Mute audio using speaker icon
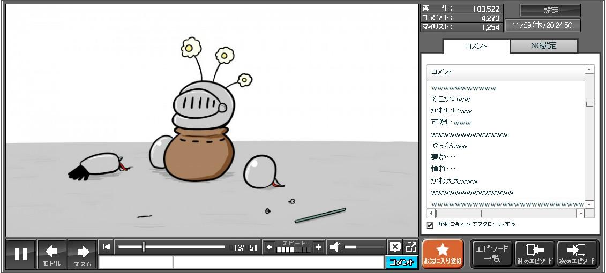The image size is (606, 273). tap(335, 247)
